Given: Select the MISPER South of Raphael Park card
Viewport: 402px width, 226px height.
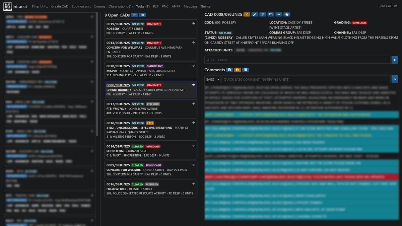Looking at the screenshot, I should point(151,71).
